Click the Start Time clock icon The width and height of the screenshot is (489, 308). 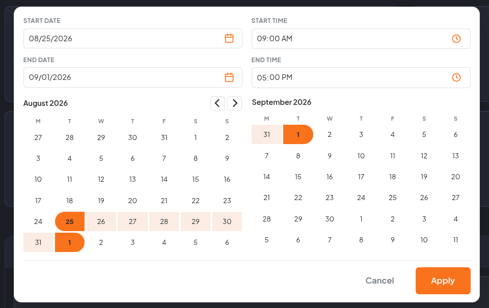click(x=456, y=39)
